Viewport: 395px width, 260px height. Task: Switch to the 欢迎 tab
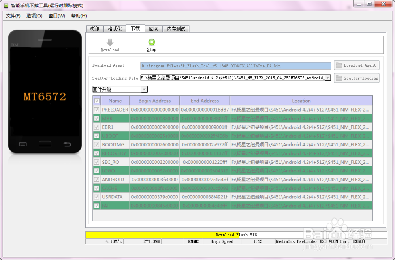(x=95, y=29)
